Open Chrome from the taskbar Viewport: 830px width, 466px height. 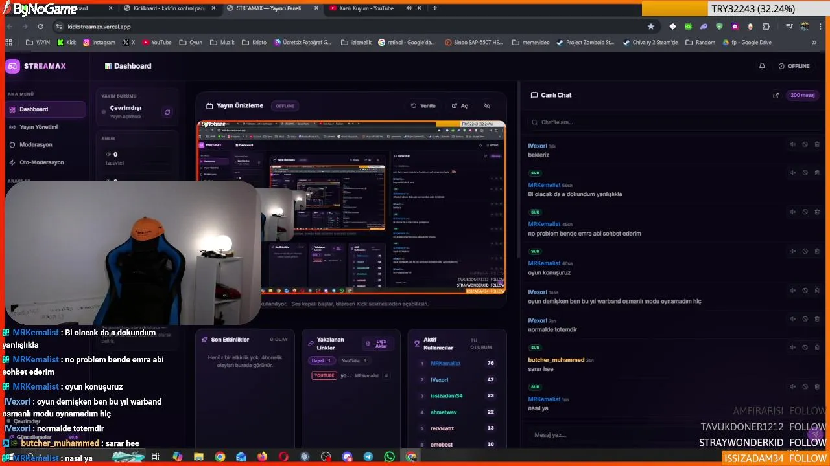click(220, 457)
